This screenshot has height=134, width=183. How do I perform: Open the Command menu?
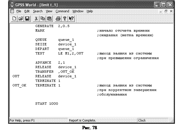pyautogui.click(x=62, y=11)
